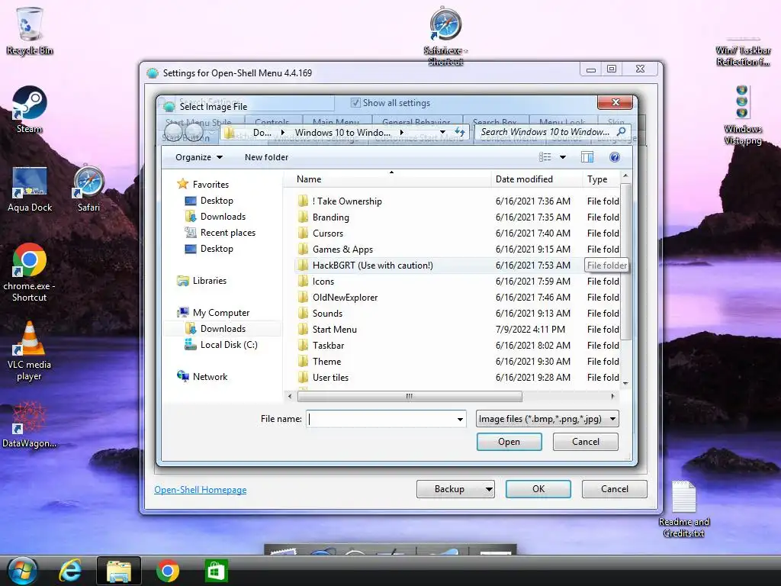Sort by the Type column header
781x586 pixels.
pyautogui.click(x=601, y=179)
